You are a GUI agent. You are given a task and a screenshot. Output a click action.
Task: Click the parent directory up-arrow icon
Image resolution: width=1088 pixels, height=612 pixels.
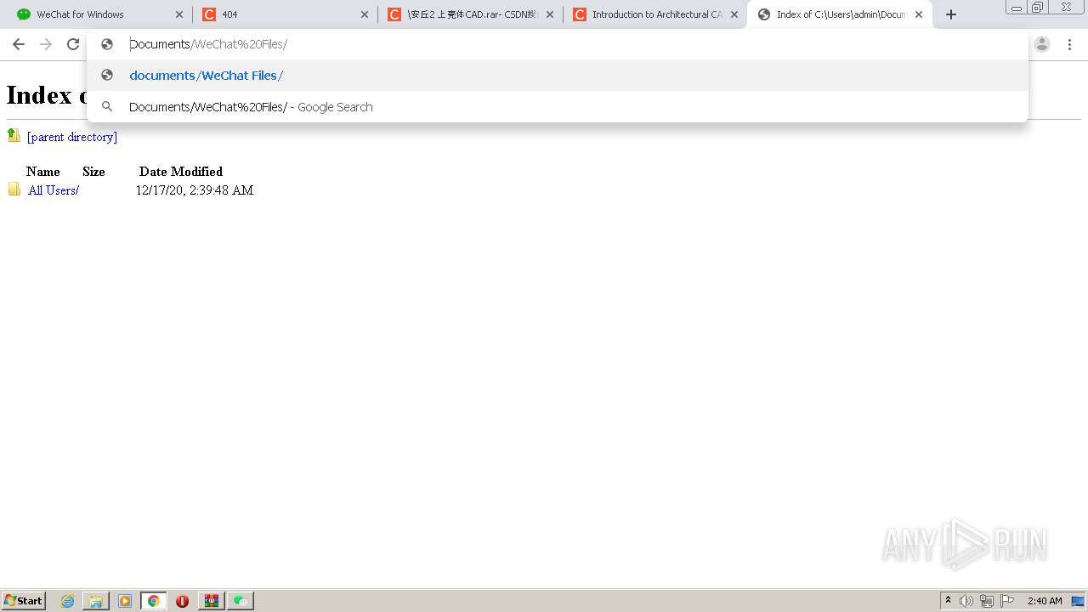[x=14, y=135]
